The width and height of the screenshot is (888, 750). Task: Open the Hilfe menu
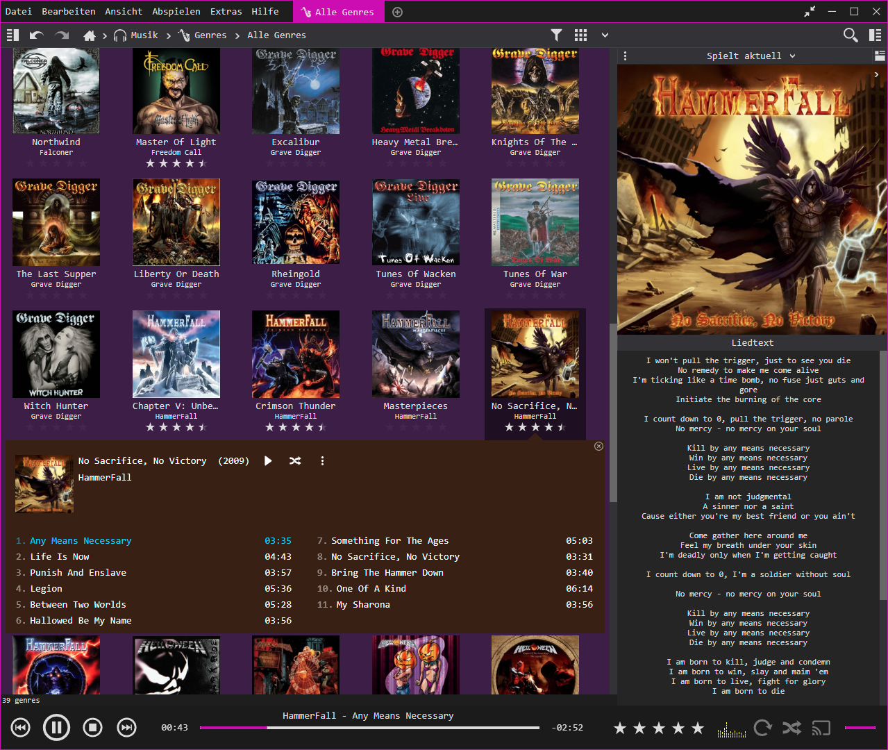coord(265,12)
